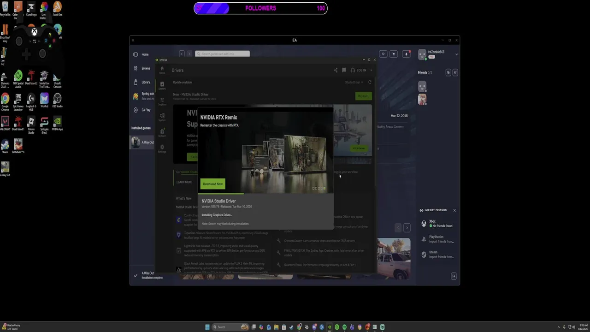Click the EA forward navigation arrow
Viewport: 590px width, 332px height.
point(189,54)
